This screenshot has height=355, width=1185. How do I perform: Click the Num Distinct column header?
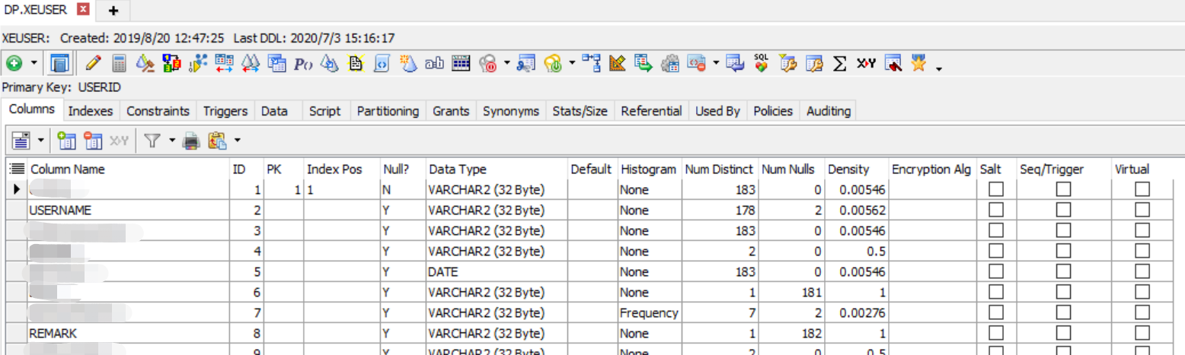718,169
